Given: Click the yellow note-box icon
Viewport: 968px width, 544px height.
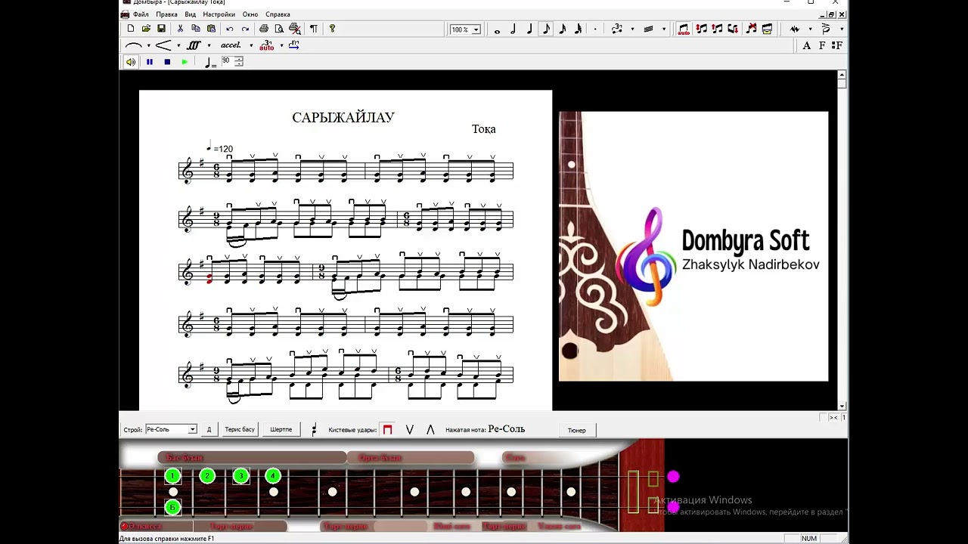Looking at the screenshot, I should 768,29.
